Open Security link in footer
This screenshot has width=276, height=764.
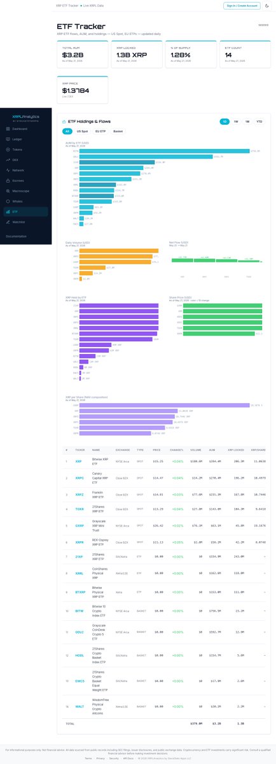click(x=115, y=759)
